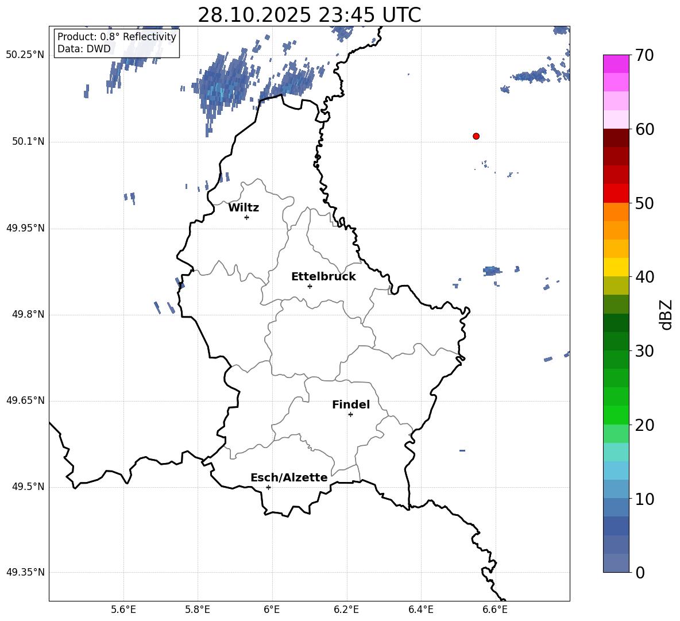Screen dimensions: 680x621
Task: Click the 6.2°E longitude label
Action: coord(346,610)
